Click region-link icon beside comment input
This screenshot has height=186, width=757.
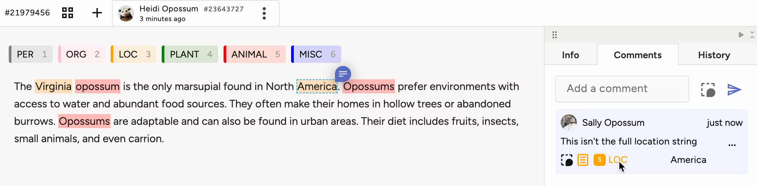click(708, 90)
